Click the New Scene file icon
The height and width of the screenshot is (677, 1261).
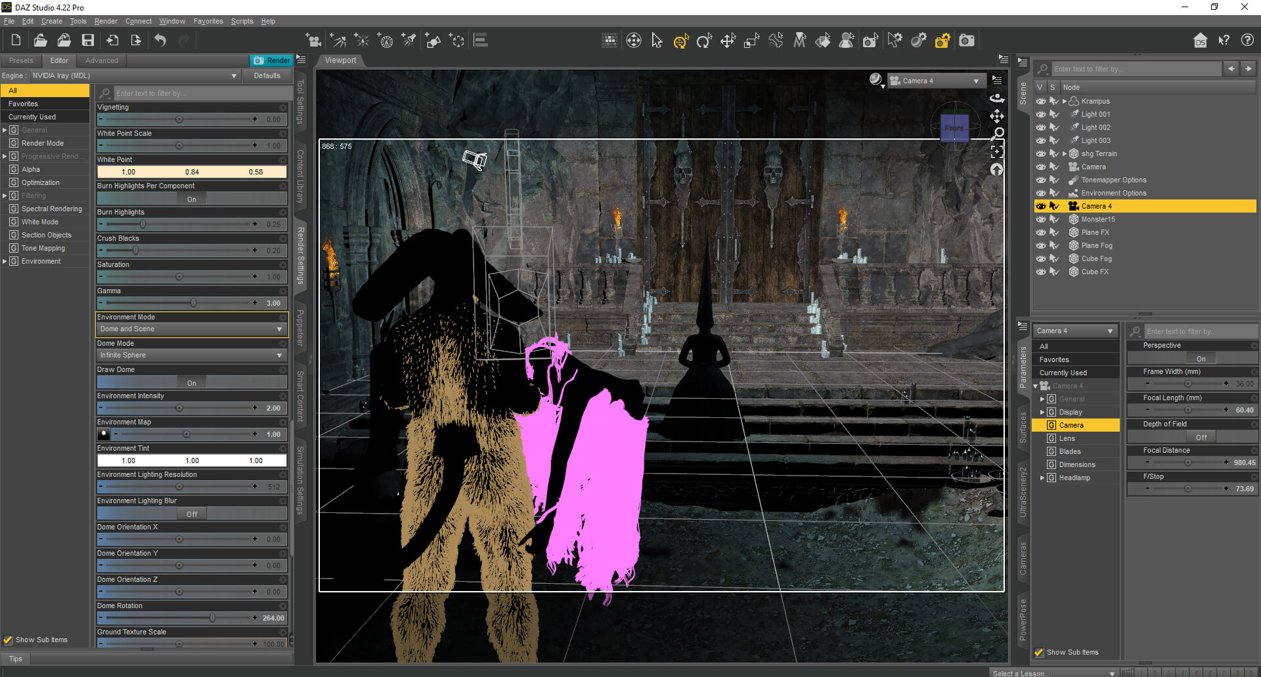coord(16,41)
